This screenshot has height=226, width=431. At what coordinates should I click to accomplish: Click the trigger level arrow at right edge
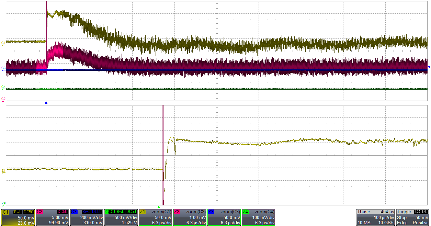tap(429, 67)
